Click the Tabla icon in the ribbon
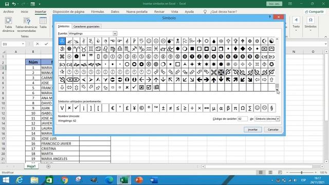 pos(43,23)
